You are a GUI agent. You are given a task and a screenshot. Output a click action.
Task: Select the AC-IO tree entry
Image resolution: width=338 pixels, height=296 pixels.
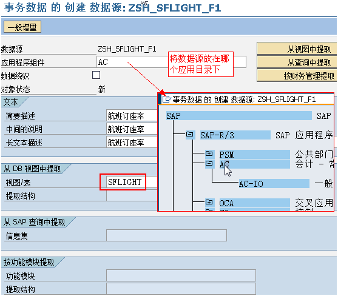[274, 184]
